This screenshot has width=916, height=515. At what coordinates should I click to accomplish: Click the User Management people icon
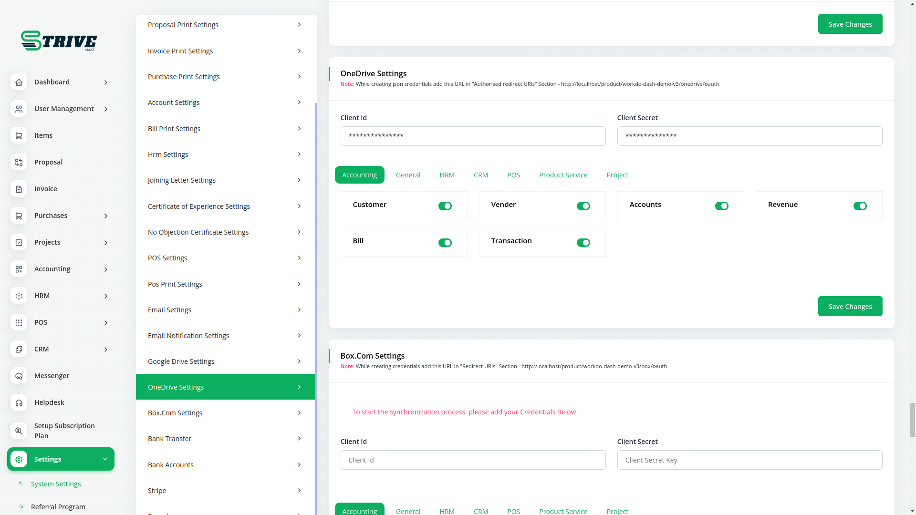pos(19,109)
